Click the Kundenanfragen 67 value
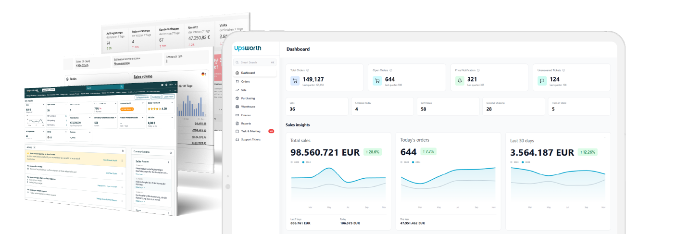 click(162, 40)
